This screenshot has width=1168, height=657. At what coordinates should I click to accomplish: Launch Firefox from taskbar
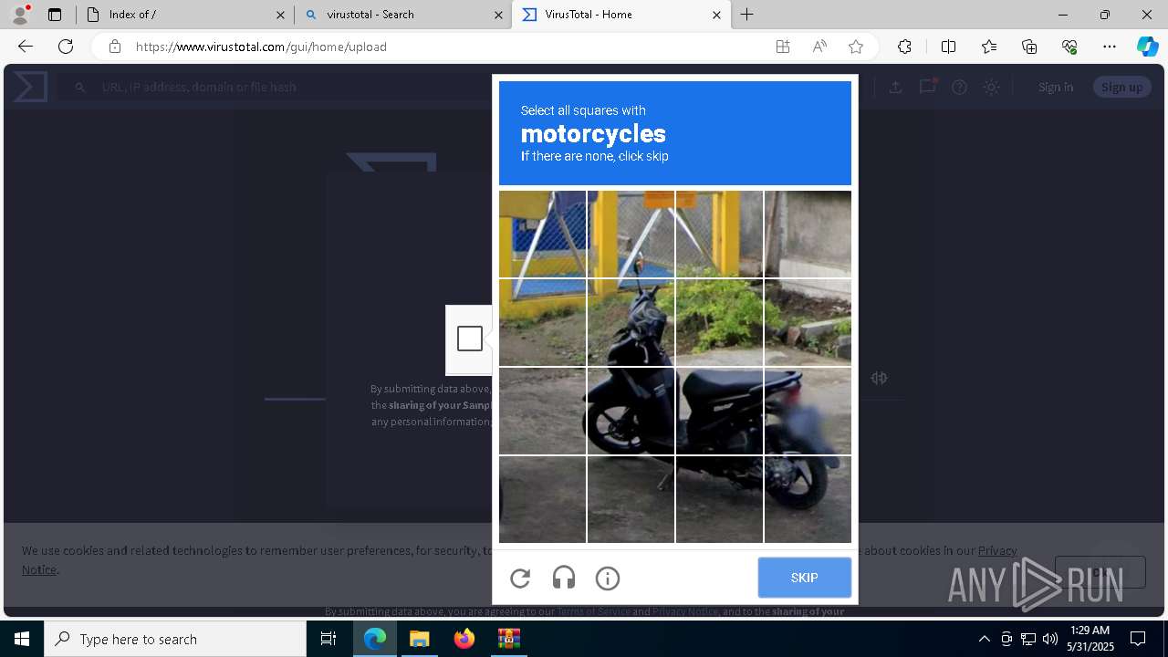coord(464,639)
